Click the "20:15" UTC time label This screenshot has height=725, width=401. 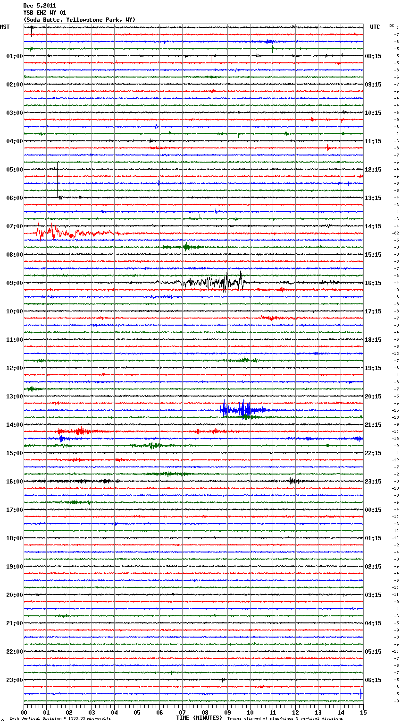tap(373, 397)
